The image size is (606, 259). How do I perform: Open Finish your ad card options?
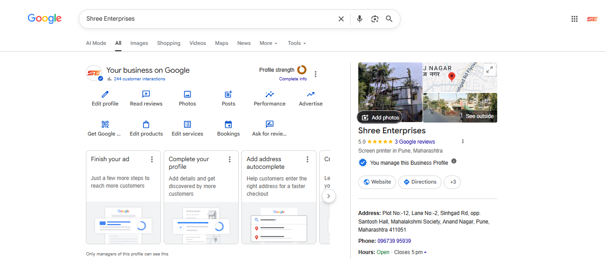[152, 159]
